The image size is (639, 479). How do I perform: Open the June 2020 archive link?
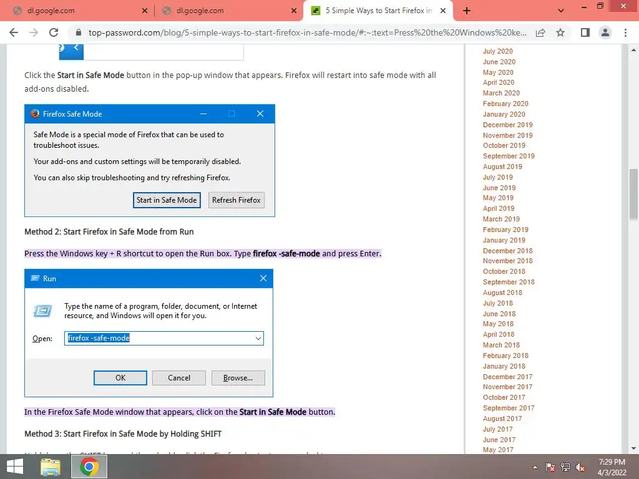pyautogui.click(x=499, y=62)
